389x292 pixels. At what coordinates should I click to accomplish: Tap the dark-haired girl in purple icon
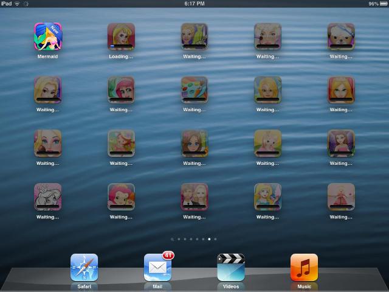[341, 143]
